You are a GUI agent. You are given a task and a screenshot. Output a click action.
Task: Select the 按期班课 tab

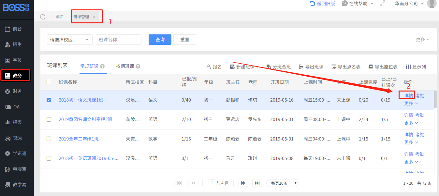[x=125, y=66]
